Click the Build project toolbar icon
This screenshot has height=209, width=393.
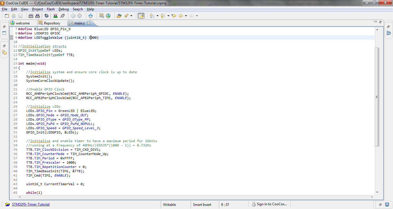click(31, 16)
